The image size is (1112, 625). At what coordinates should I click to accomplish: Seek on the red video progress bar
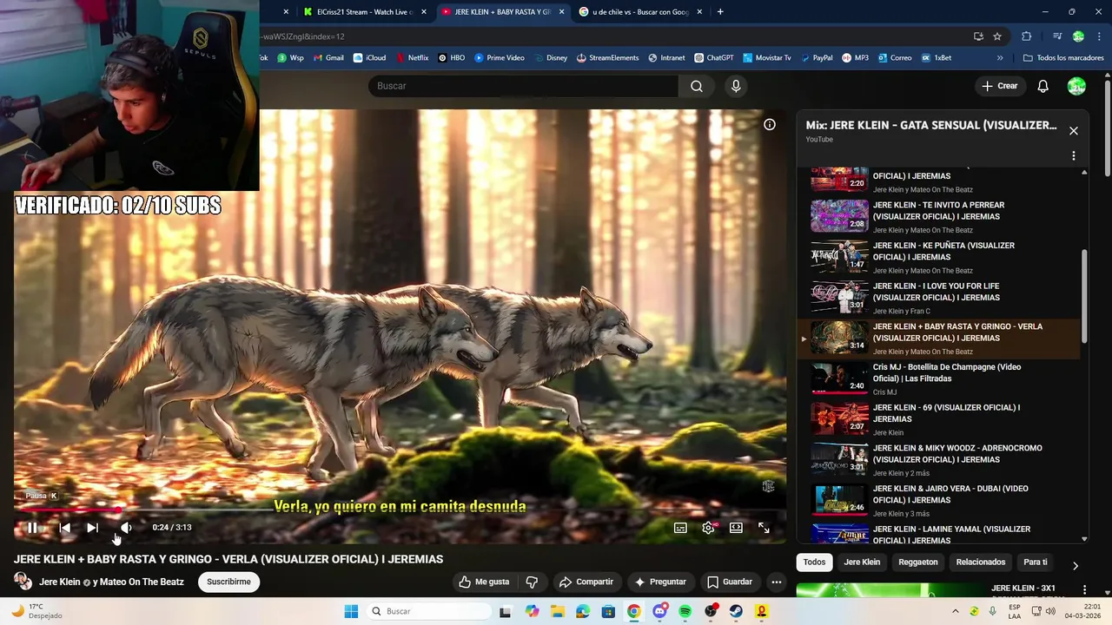pos(400,510)
